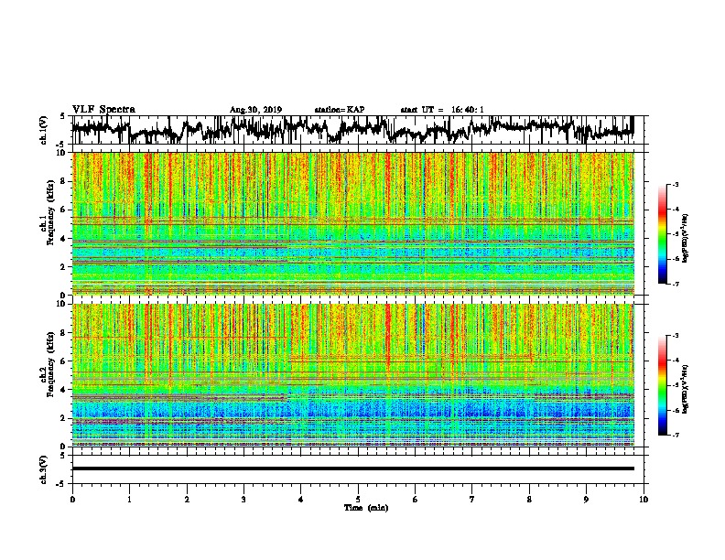
Task: Select the ch.1 colorbar "log(PSD)" label
Action: (685, 238)
